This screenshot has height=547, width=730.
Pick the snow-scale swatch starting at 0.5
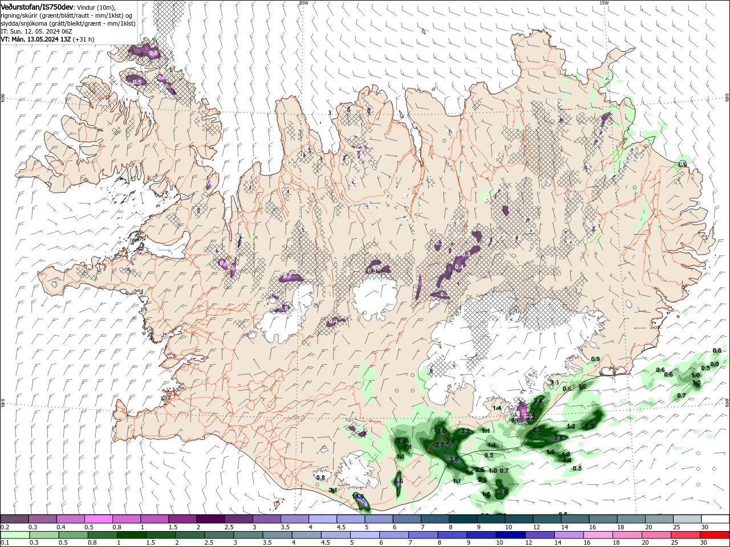(x=98, y=519)
